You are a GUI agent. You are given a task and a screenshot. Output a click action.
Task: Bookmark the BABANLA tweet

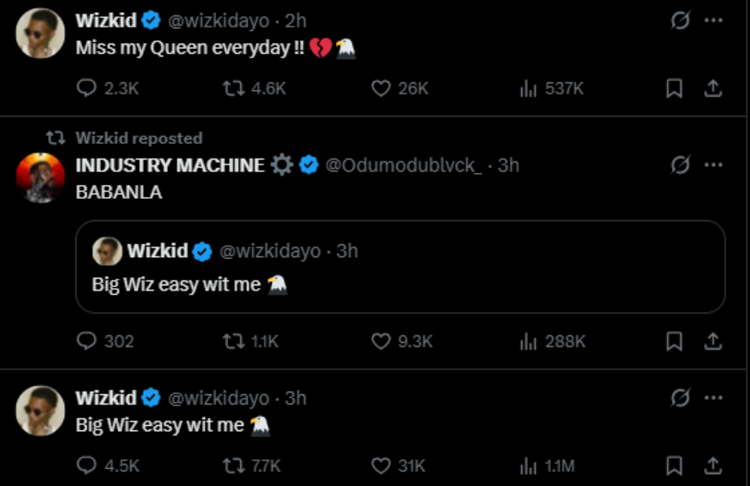pyautogui.click(x=675, y=341)
